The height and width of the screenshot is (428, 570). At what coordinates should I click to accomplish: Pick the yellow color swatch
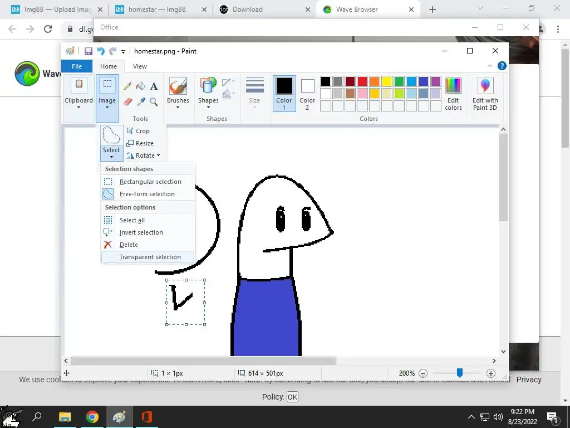coord(387,81)
